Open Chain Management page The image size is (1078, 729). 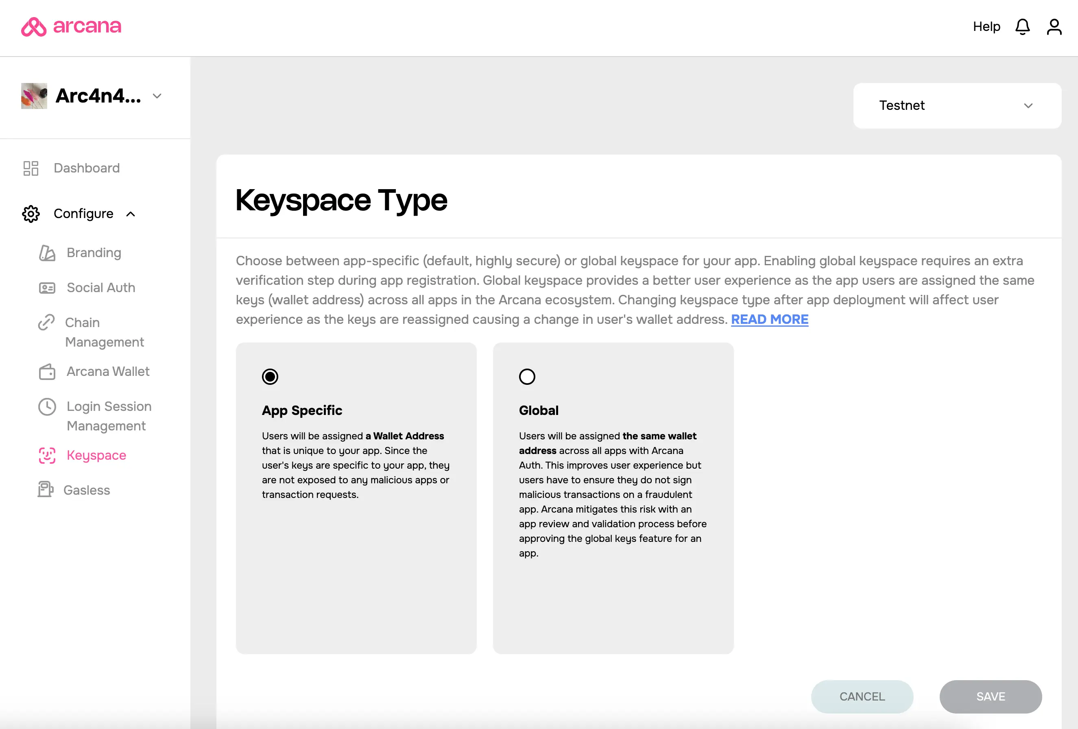105,332
